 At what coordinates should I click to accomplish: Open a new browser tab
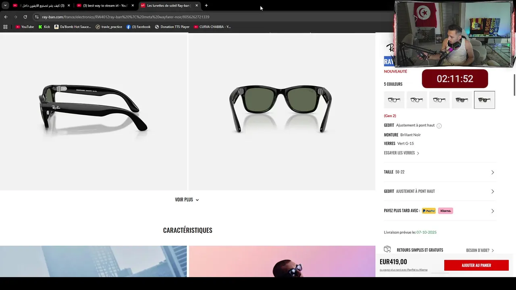(x=206, y=6)
